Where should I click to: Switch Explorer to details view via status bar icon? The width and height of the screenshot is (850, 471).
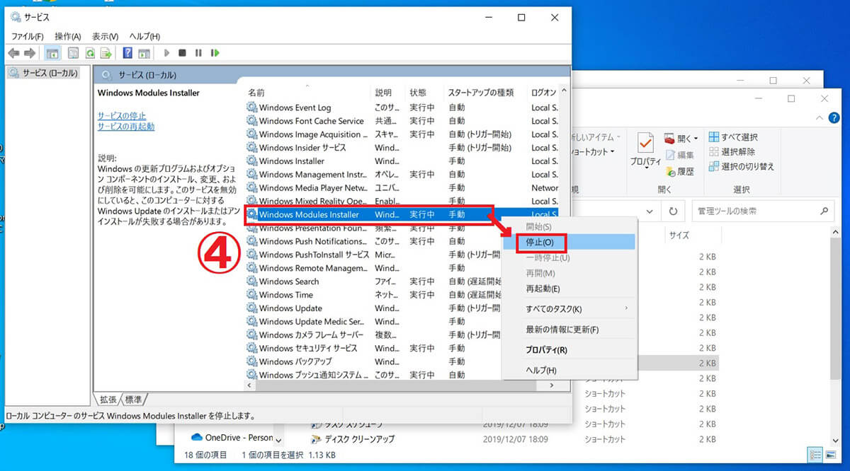point(815,454)
